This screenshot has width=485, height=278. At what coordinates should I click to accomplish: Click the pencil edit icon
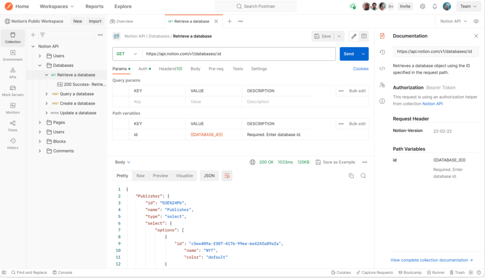coord(354,36)
